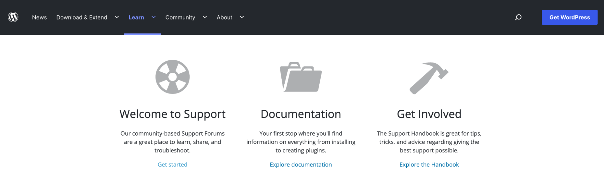
Task: Follow the Get started link
Action: [x=173, y=164]
